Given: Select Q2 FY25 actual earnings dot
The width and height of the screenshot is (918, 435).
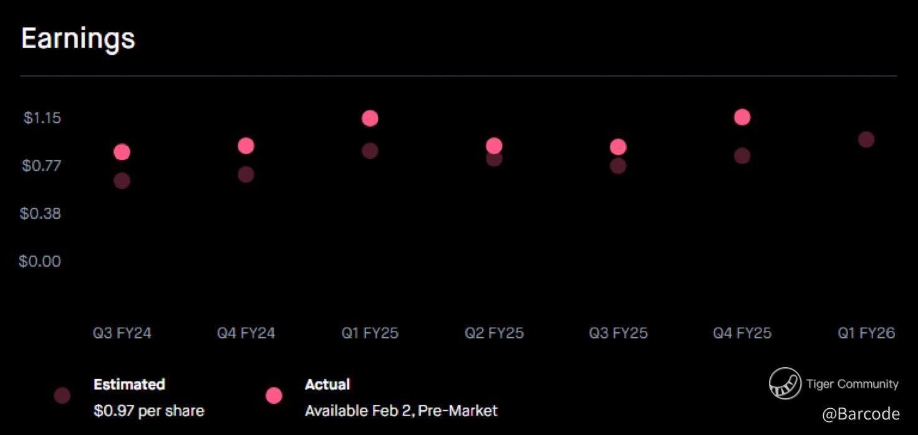Looking at the screenshot, I should (x=494, y=145).
